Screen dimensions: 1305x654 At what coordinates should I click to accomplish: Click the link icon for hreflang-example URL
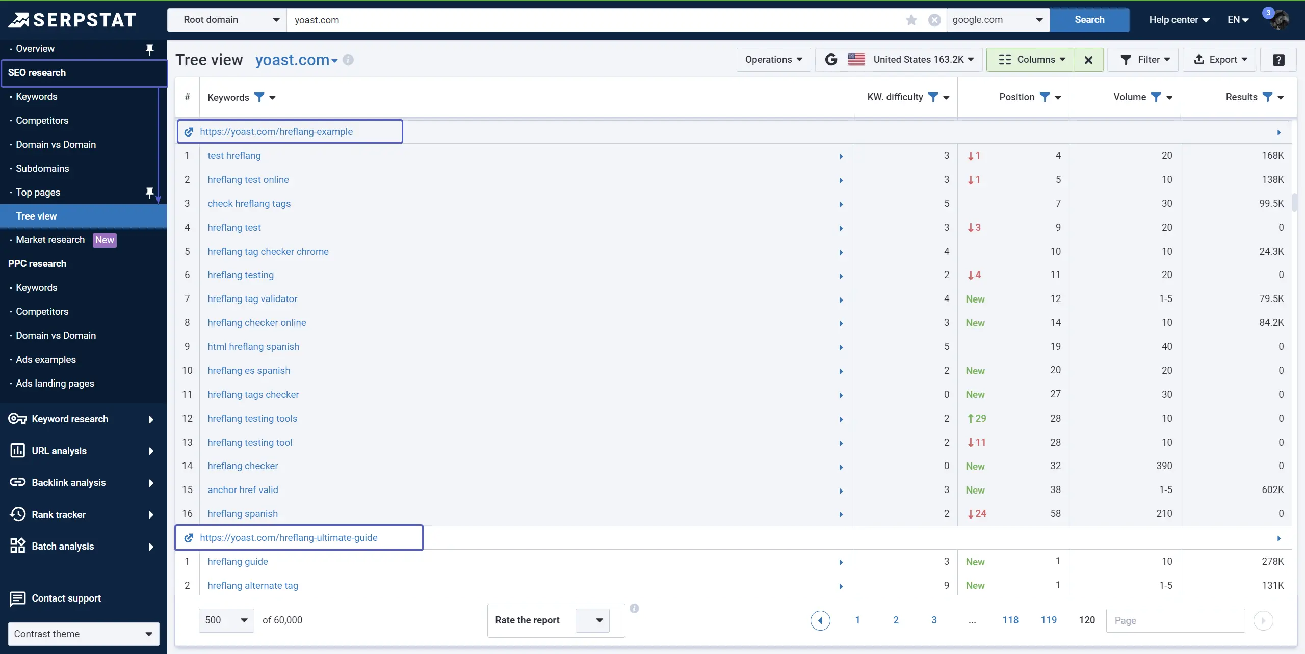(189, 132)
